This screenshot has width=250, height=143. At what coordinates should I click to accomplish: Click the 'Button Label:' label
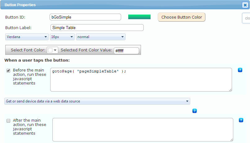[x=18, y=28]
